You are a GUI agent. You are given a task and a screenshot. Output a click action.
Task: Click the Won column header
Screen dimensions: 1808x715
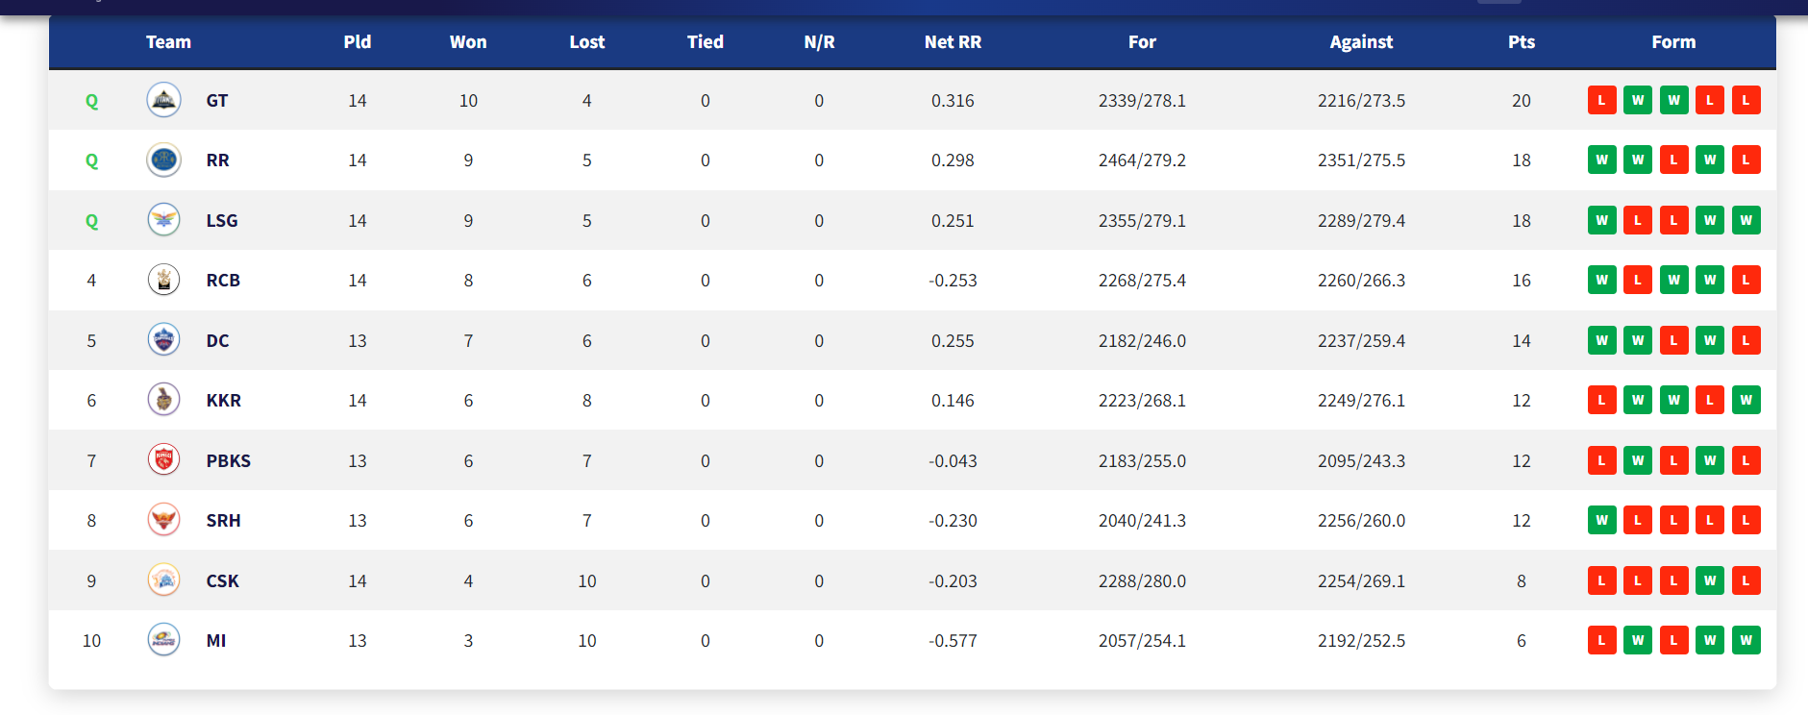468,41
